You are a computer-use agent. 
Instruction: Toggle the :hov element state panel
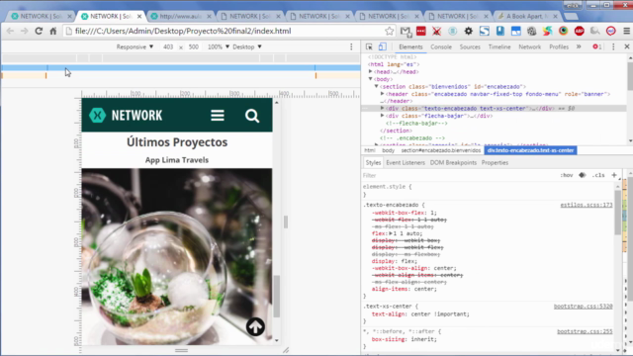(567, 175)
